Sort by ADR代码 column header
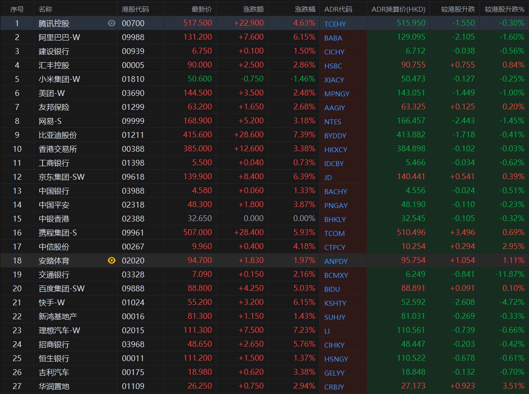 [338, 9]
